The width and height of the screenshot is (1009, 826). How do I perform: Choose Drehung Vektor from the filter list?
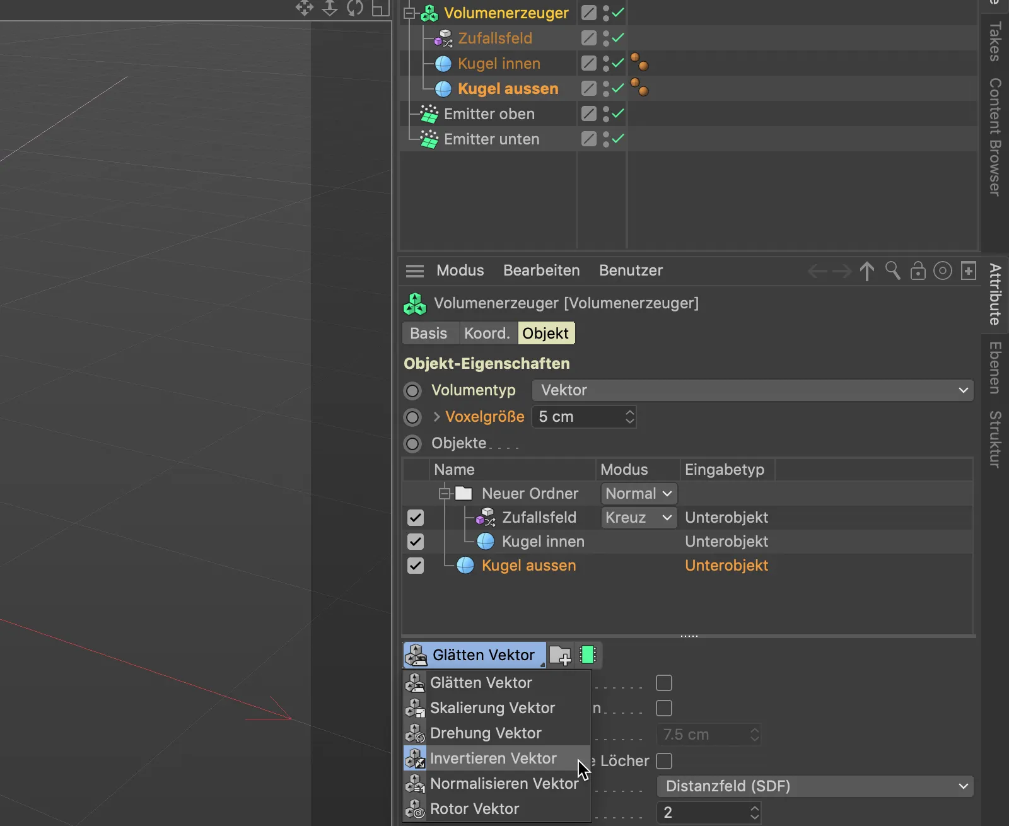[x=497, y=733]
